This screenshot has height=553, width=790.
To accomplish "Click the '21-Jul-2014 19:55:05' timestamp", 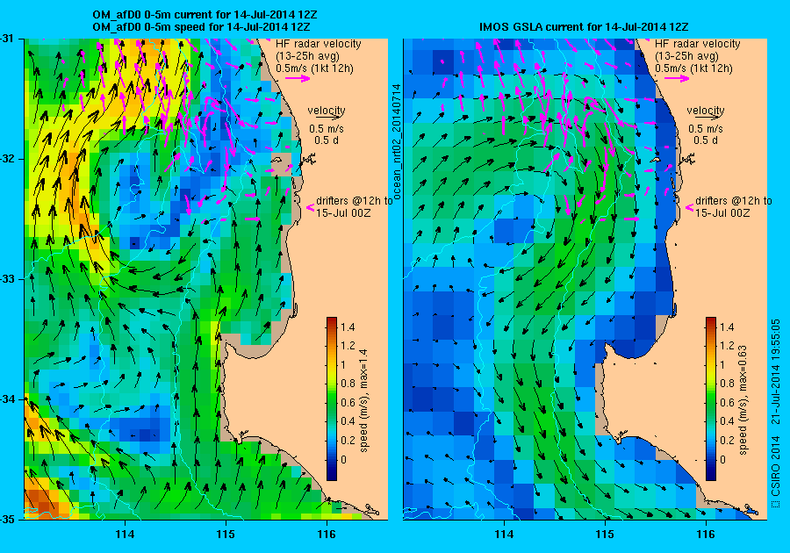I will click(776, 371).
